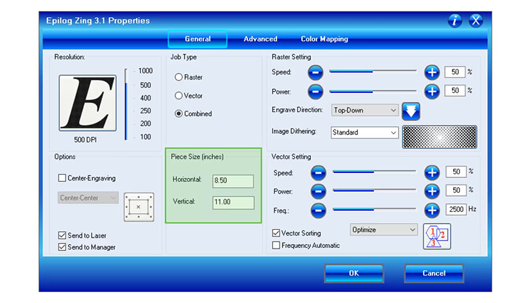Image resolution: width=532 pixels, height=303 pixels.
Task: Increase Raster Power with plus button
Action: click(x=432, y=91)
